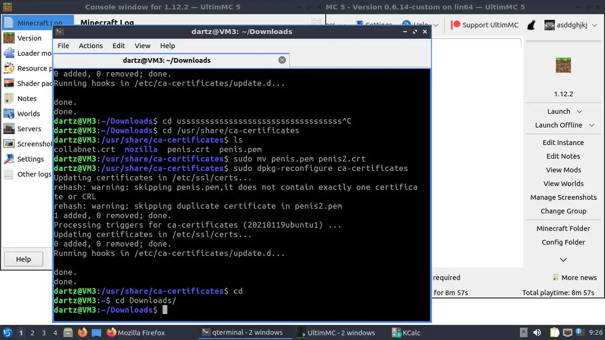Click the Help button in console window
The height and width of the screenshot is (340, 605).
tap(24, 259)
